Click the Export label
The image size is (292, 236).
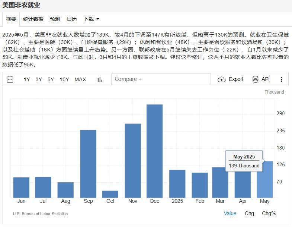[236, 79]
